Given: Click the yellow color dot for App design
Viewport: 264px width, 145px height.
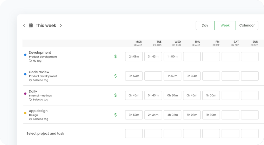Looking at the screenshot, I should (x=25, y=113).
